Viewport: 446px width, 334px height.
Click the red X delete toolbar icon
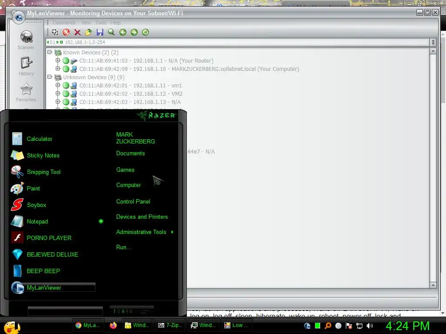click(x=78, y=32)
